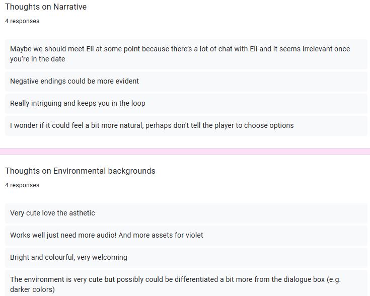Select the 'Thoughts on Narrative' heading
This screenshot has height=296, width=370.
point(46,7)
